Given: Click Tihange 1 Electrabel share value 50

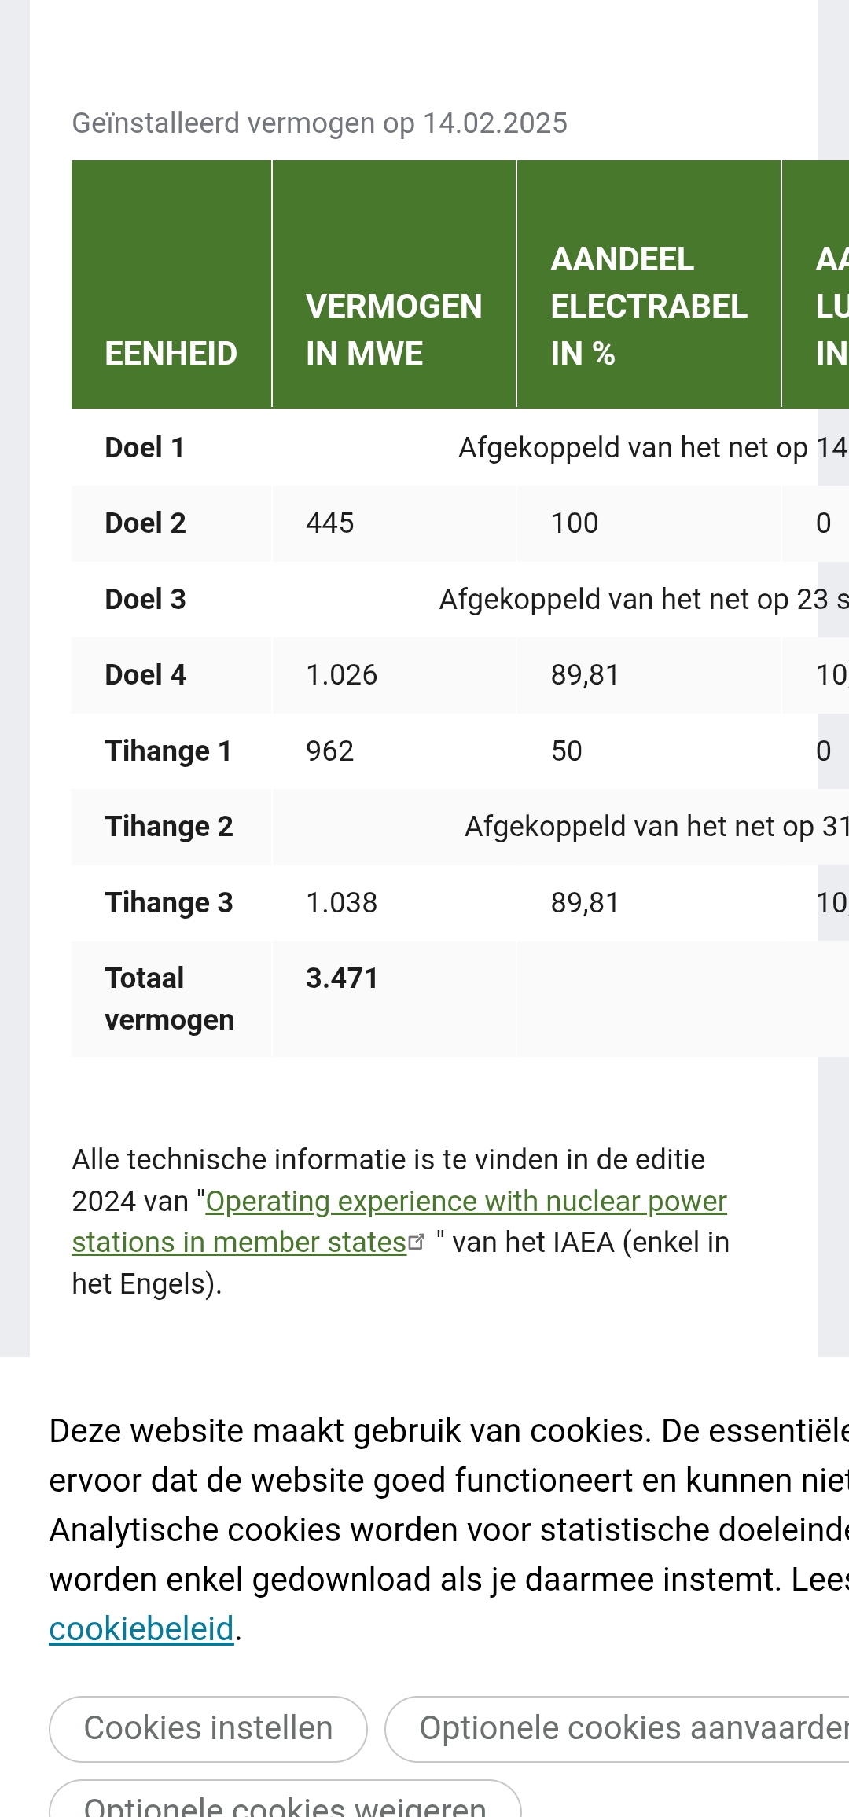Looking at the screenshot, I should click(x=566, y=751).
